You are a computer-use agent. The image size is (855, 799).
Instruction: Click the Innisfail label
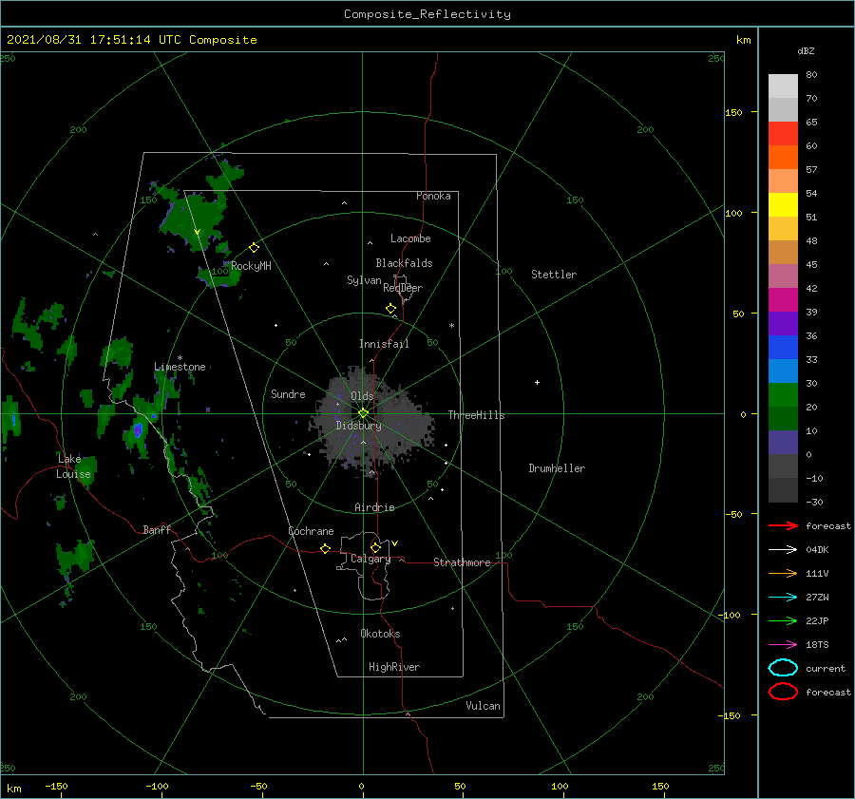(x=384, y=344)
